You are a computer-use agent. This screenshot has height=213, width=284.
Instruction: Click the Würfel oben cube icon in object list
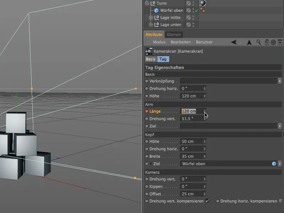coord(156,11)
